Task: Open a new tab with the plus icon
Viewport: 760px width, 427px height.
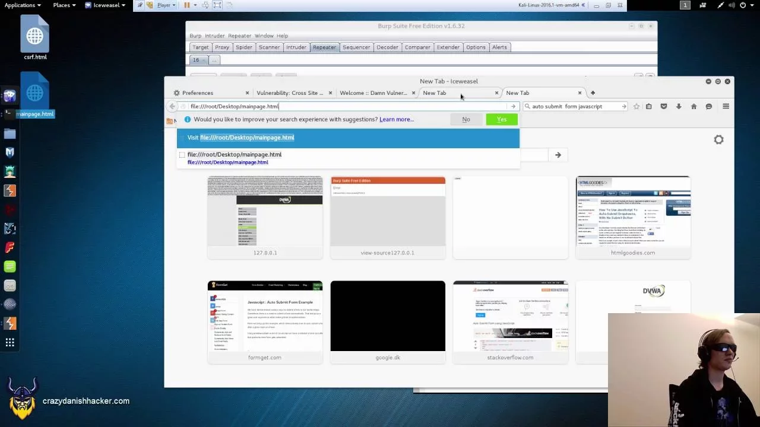Action: click(x=593, y=93)
